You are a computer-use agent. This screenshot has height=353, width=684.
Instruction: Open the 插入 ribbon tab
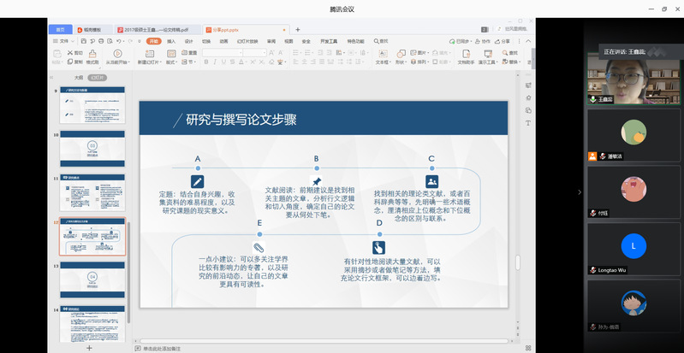click(x=171, y=40)
